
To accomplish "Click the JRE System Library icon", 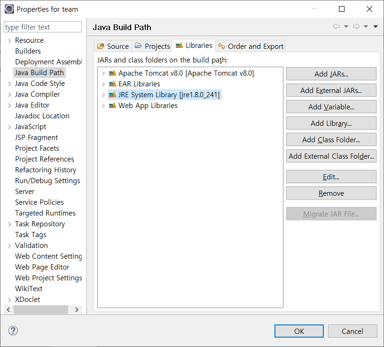I will [112, 95].
